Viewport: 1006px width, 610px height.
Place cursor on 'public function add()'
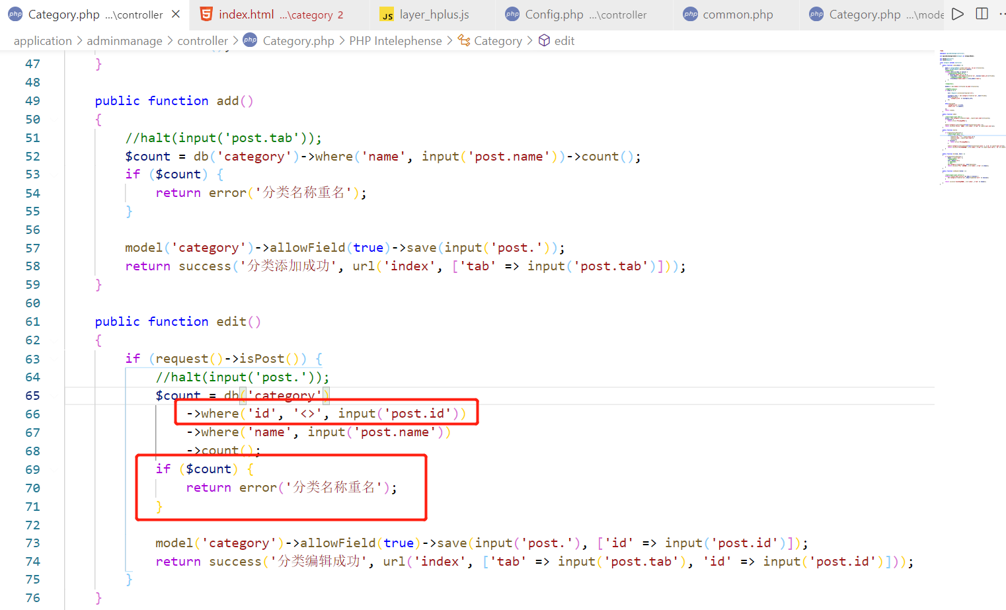pyautogui.click(x=174, y=101)
